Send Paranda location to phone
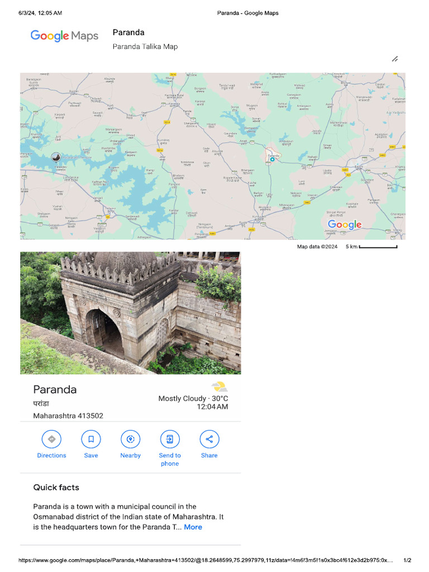 (170, 439)
